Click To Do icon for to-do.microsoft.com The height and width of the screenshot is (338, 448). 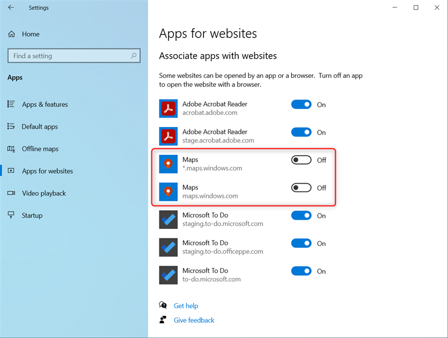click(x=168, y=275)
